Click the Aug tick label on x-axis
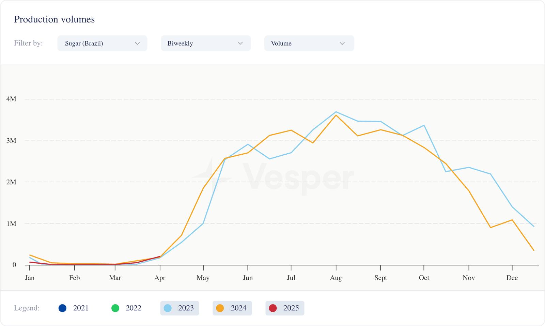The width and height of the screenshot is (545, 326). pos(336,278)
